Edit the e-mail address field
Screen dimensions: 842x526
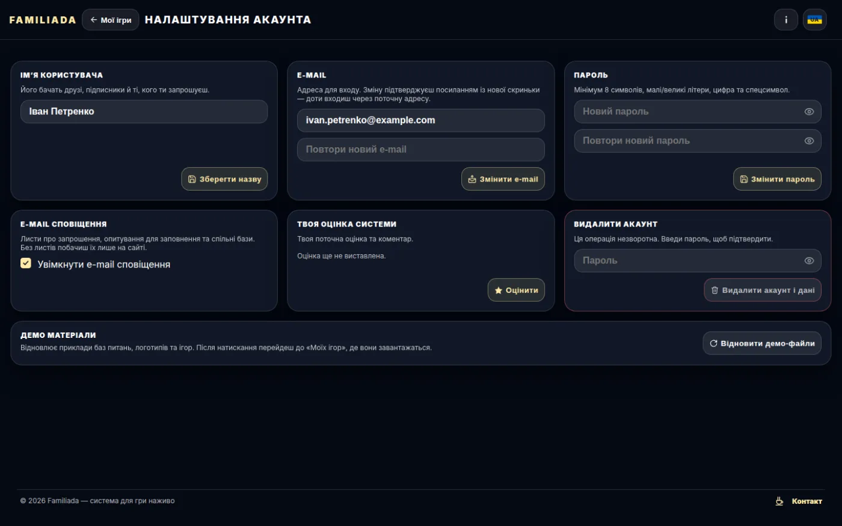421,120
